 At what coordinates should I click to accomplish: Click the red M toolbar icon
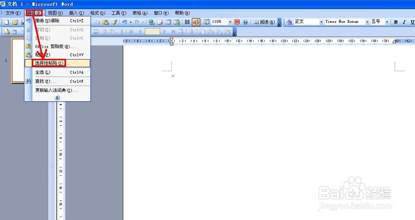tap(237, 22)
